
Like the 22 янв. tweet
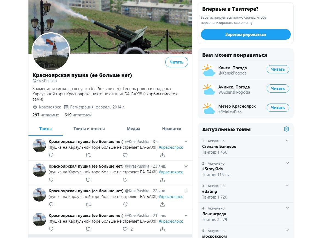click(x=125, y=205)
